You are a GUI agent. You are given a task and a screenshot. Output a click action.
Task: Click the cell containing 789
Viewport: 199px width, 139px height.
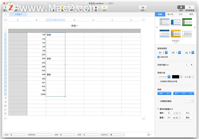click(37, 90)
